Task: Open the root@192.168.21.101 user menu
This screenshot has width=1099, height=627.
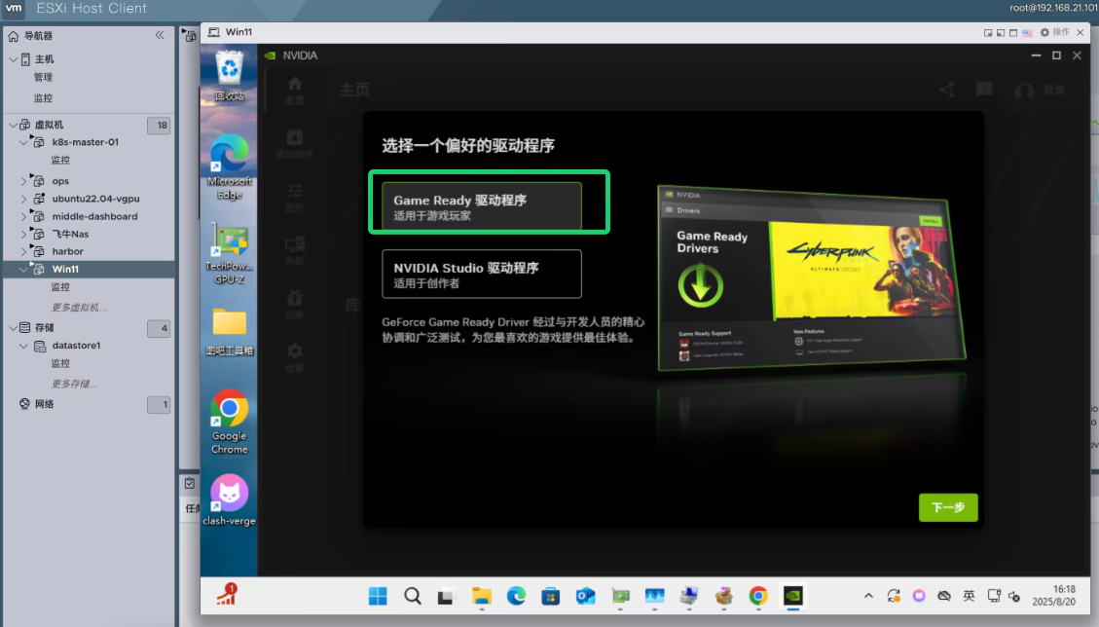Action: [x=1053, y=8]
